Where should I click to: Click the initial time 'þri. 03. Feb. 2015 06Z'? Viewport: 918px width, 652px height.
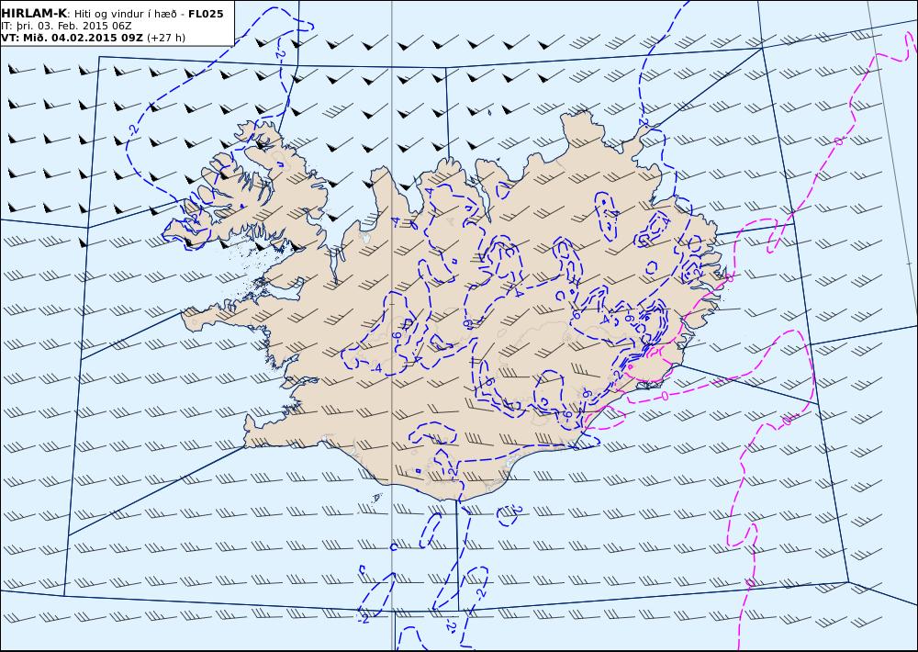73,26
